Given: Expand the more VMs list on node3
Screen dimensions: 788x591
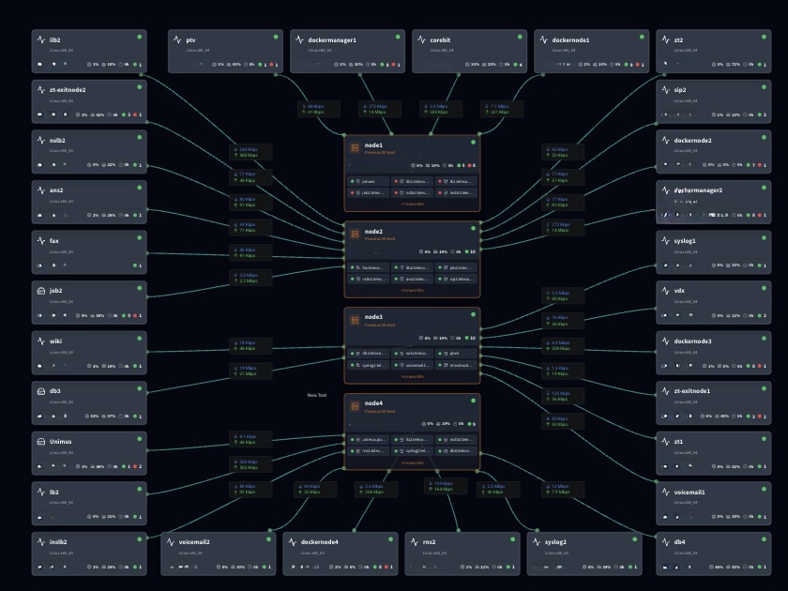Looking at the screenshot, I should pyautogui.click(x=413, y=376).
